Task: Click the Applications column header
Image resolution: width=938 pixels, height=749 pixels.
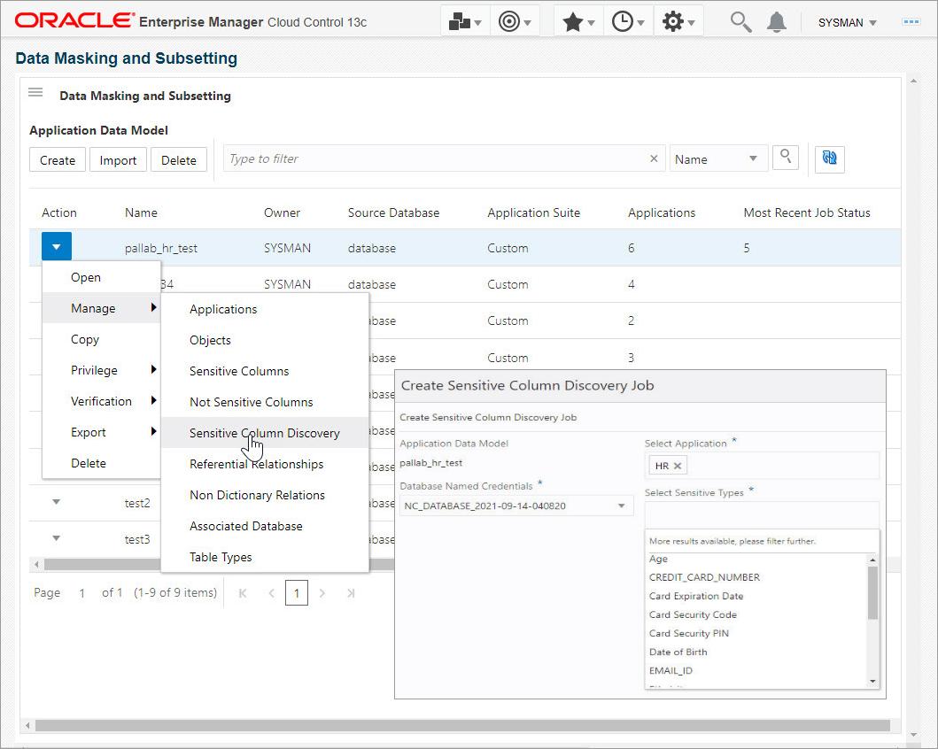Action: pos(662,212)
